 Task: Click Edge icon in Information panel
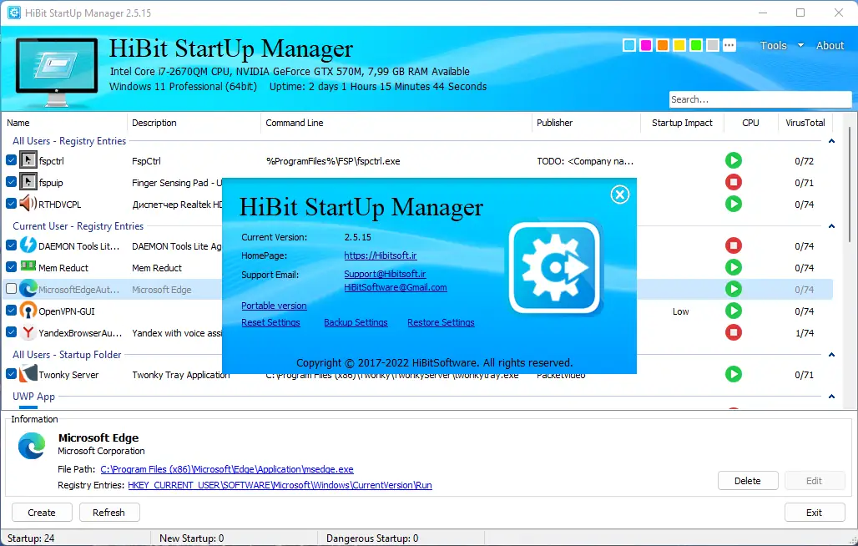(x=32, y=446)
